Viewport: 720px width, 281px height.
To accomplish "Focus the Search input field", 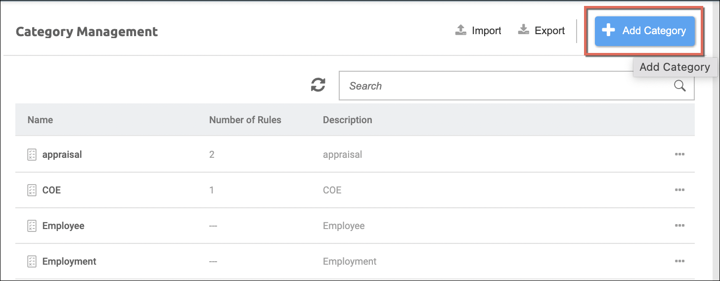I will [x=504, y=86].
